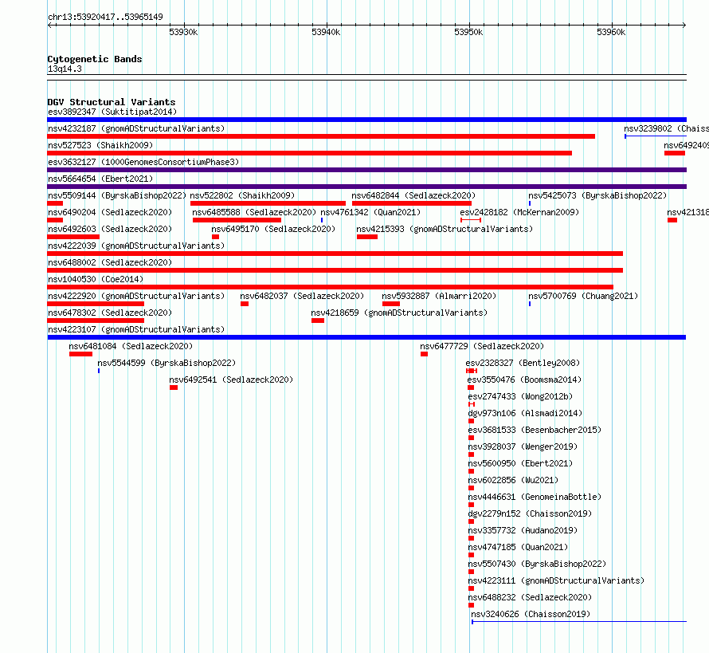Click the red bracket glyph under esv2428182

point(471,220)
